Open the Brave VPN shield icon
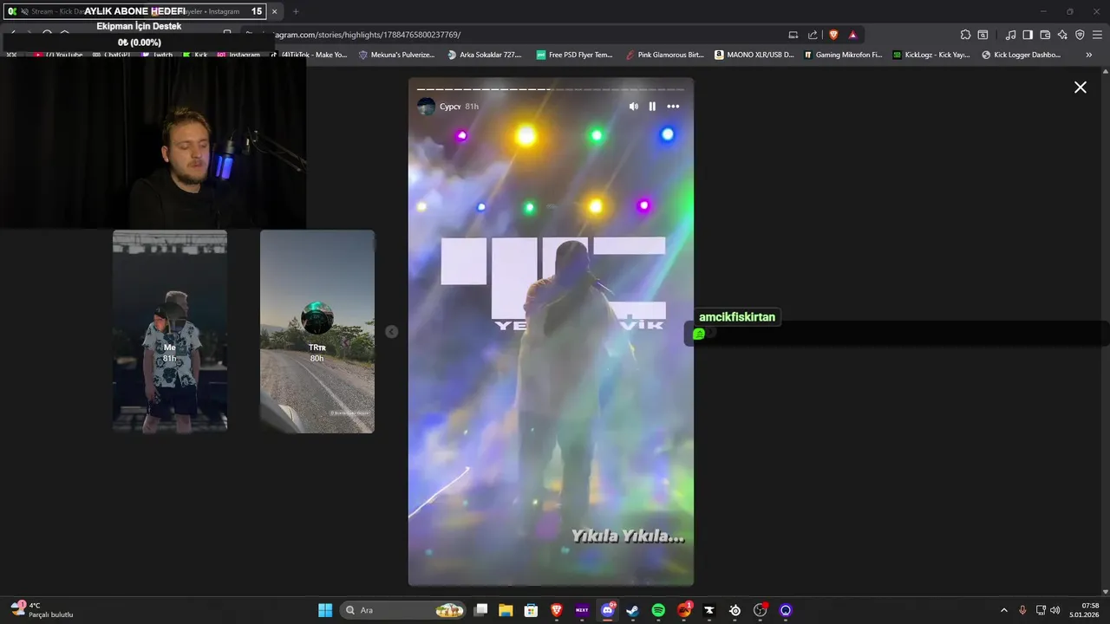 click(1080, 35)
